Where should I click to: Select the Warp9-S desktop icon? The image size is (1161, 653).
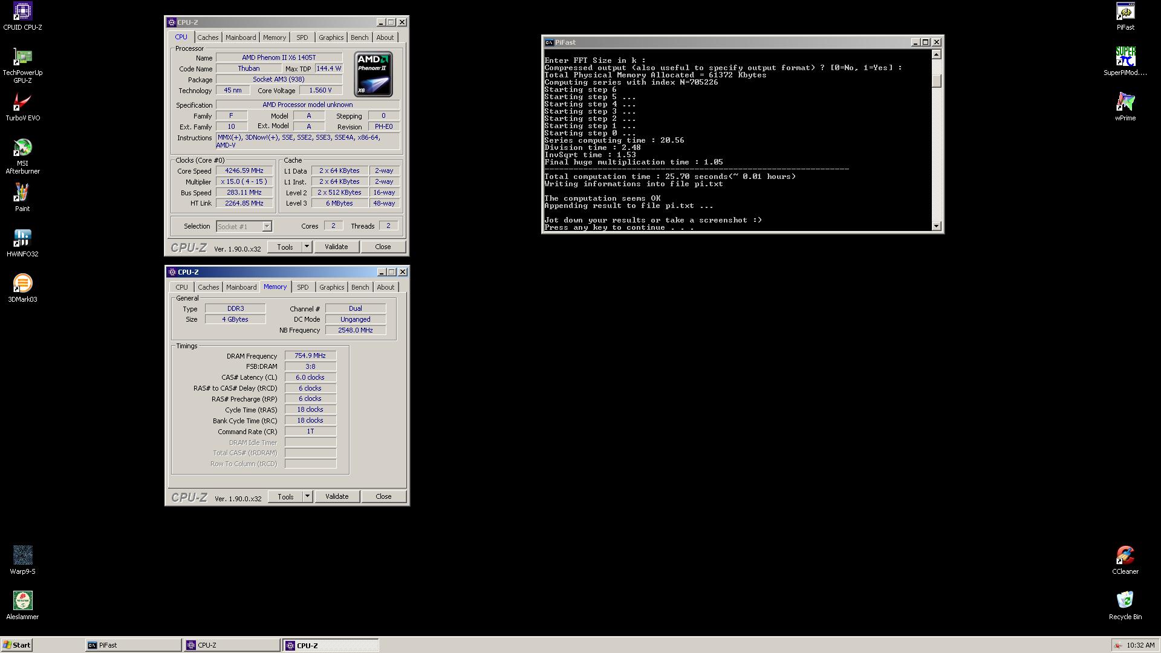[x=22, y=560]
